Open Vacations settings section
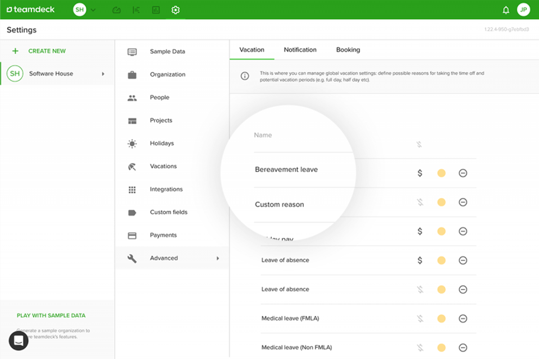 pyautogui.click(x=172, y=166)
